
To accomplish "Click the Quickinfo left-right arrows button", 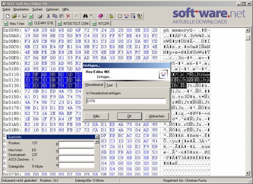I will tap(97, 142).
